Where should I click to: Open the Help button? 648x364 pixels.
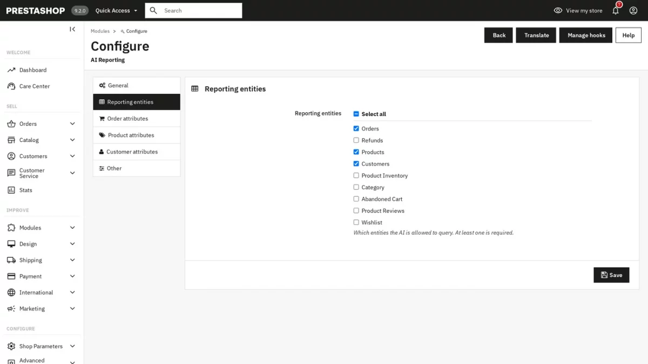[629, 35]
